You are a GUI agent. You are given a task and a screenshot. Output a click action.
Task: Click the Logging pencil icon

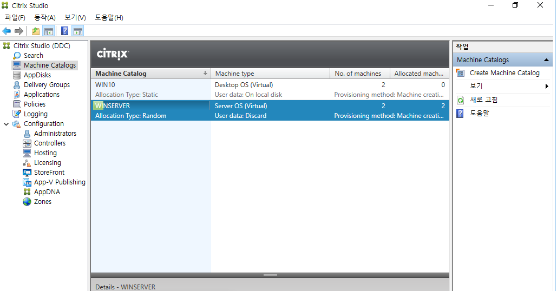coord(17,114)
